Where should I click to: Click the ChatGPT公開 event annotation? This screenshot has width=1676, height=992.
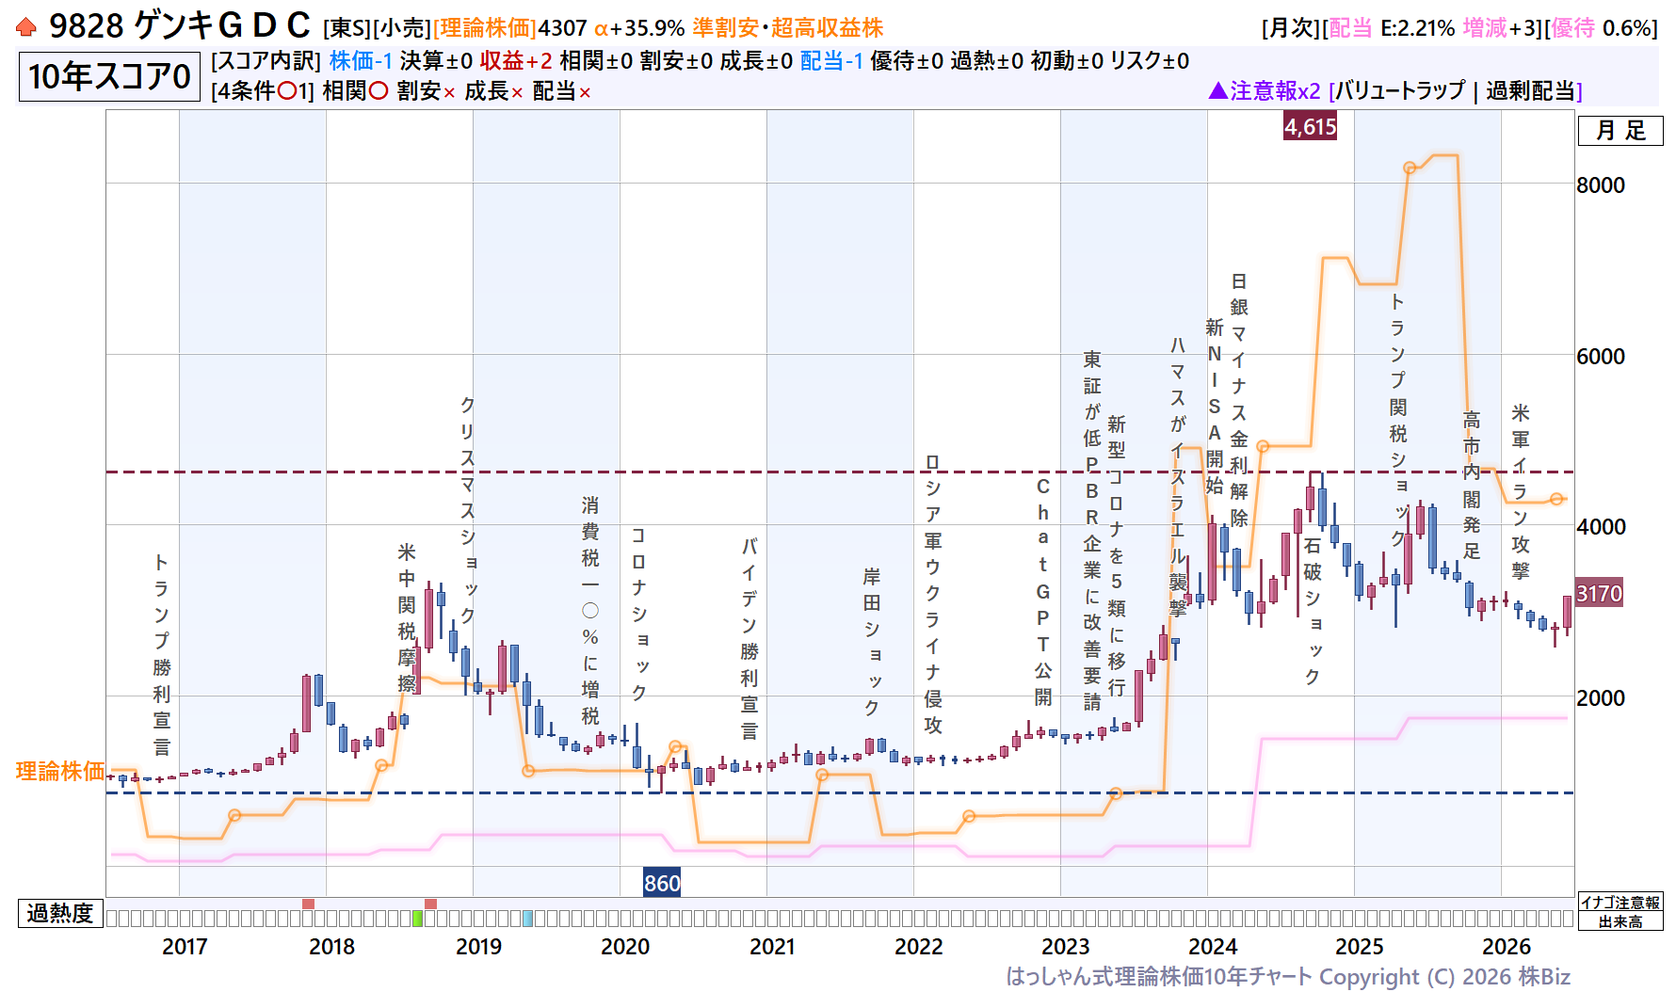pos(1043,592)
